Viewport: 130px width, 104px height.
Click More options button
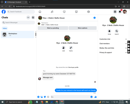pos(82,28)
